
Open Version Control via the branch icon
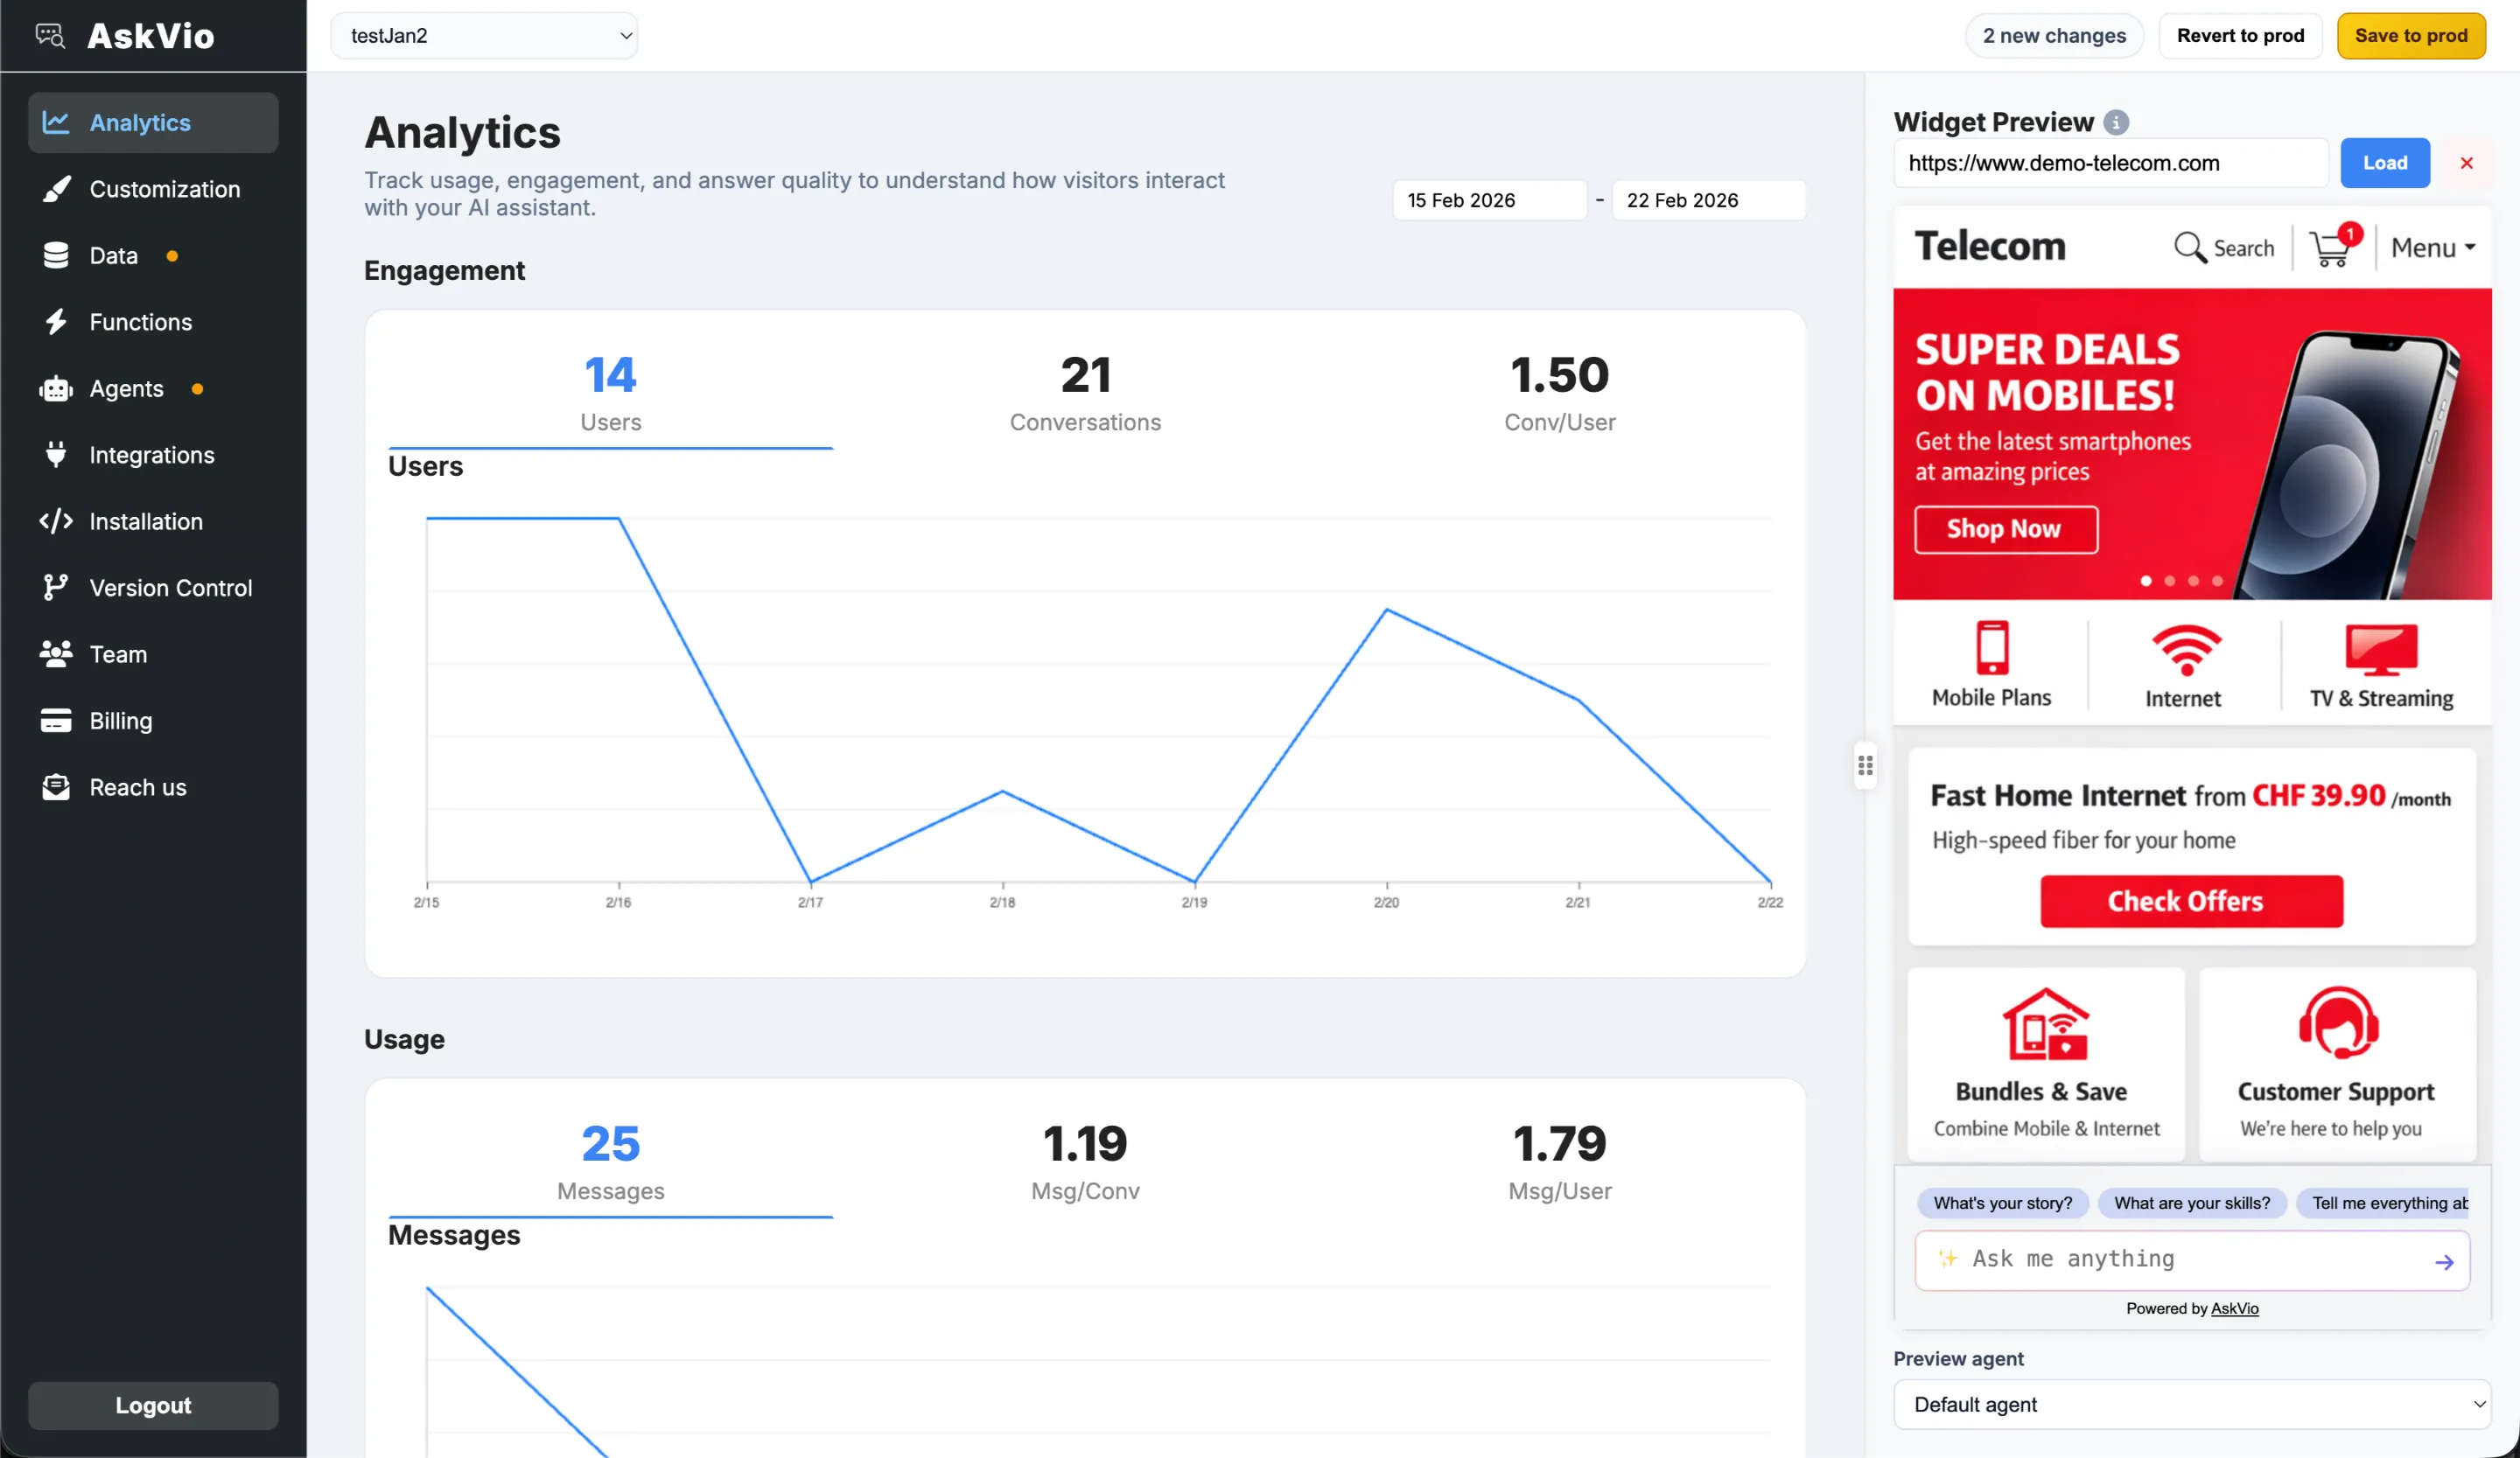pos(55,588)
